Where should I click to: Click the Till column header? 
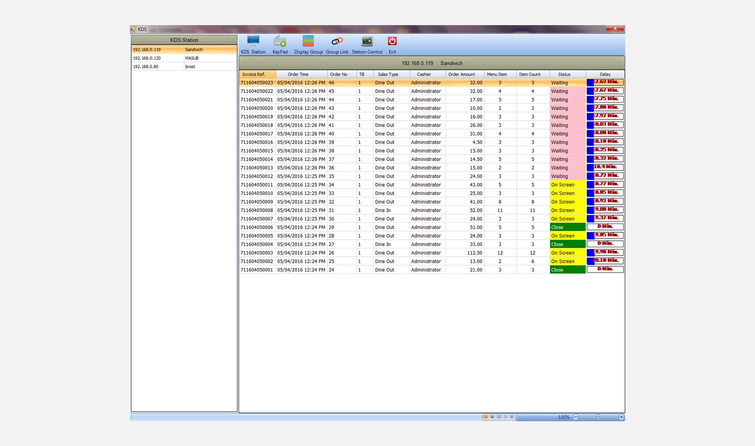click(365, 74)
